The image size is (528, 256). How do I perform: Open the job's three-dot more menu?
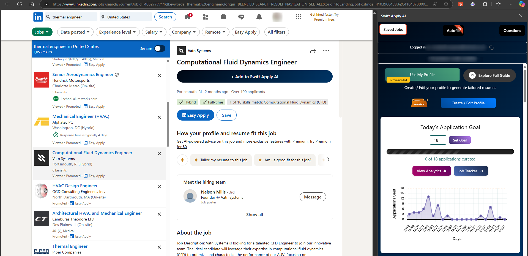tap(326, 51)
